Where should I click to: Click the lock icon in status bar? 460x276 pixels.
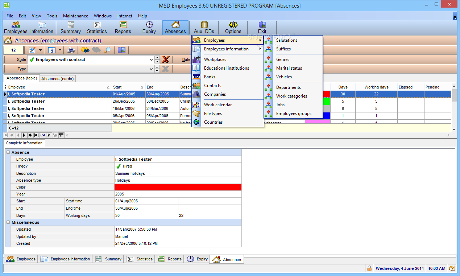point(369,268)
